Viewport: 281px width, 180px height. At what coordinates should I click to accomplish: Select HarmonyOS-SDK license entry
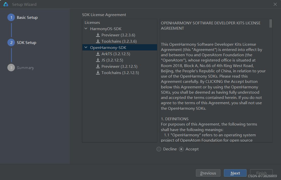coord(106,29)
